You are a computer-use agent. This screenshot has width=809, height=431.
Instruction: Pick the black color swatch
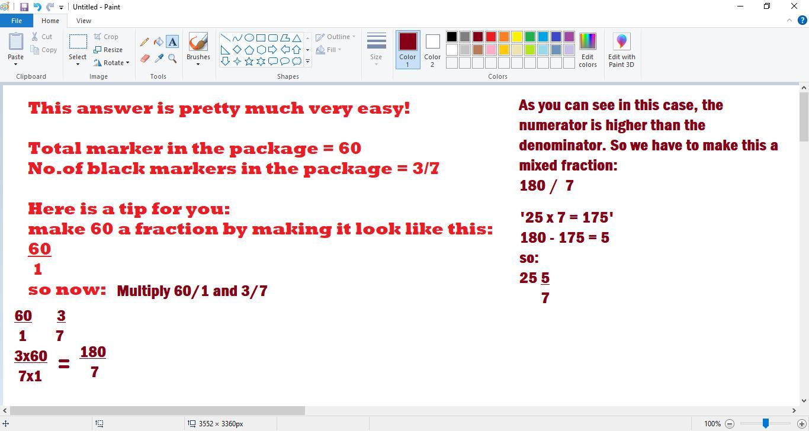(x=452, y=37)
